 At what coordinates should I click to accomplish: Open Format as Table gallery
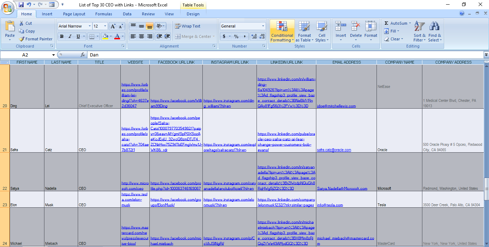point(304,31)
